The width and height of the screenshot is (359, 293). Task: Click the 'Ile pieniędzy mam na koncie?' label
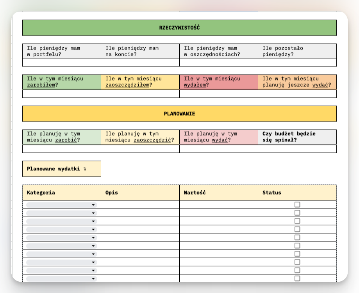[140, 51]
